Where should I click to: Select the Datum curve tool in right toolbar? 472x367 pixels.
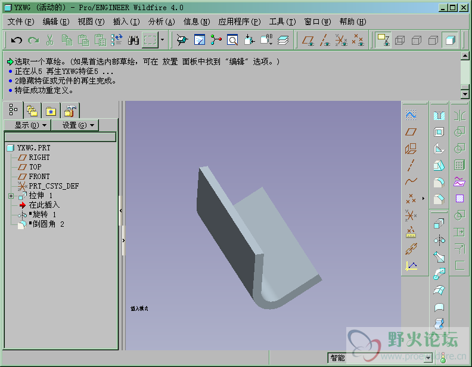click(411, 181)
